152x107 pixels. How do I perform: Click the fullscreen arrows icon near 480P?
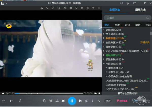tap(99, 101)
